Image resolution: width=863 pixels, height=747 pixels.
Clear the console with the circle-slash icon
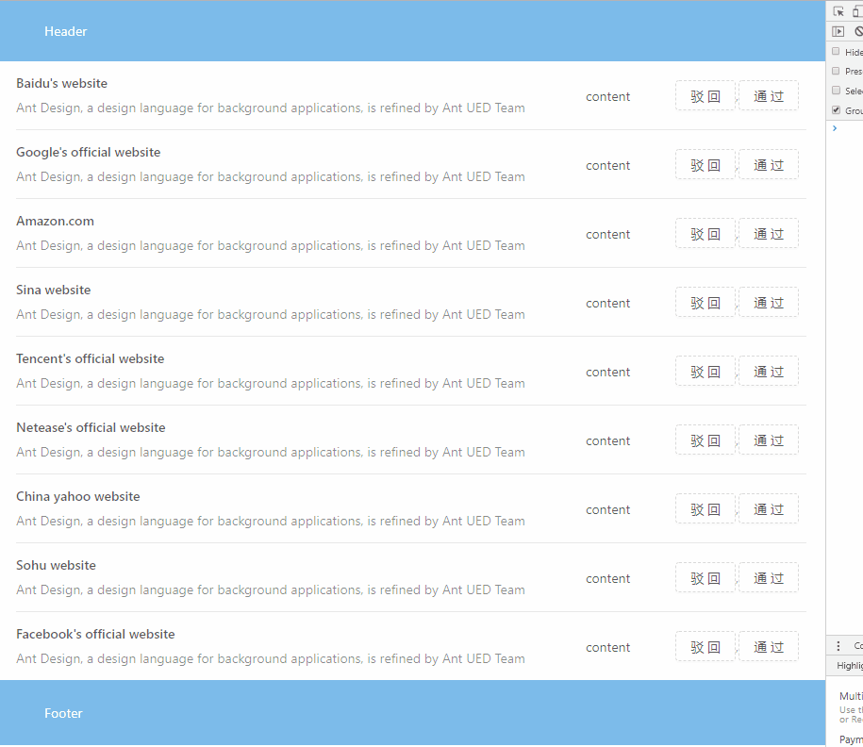pos(858,31)
